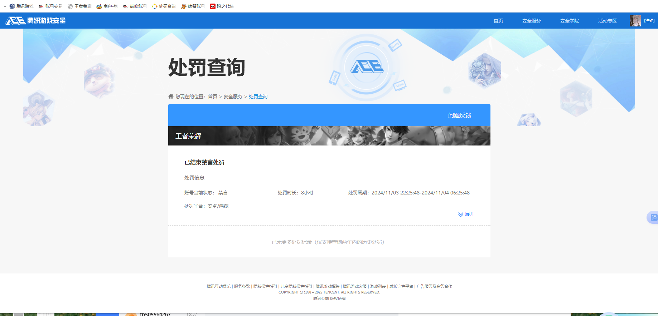This screenshot has height=316, width=658.
Task: Click the 已无更多处罚记录 notice text
Action: click(x=328, y=242)
